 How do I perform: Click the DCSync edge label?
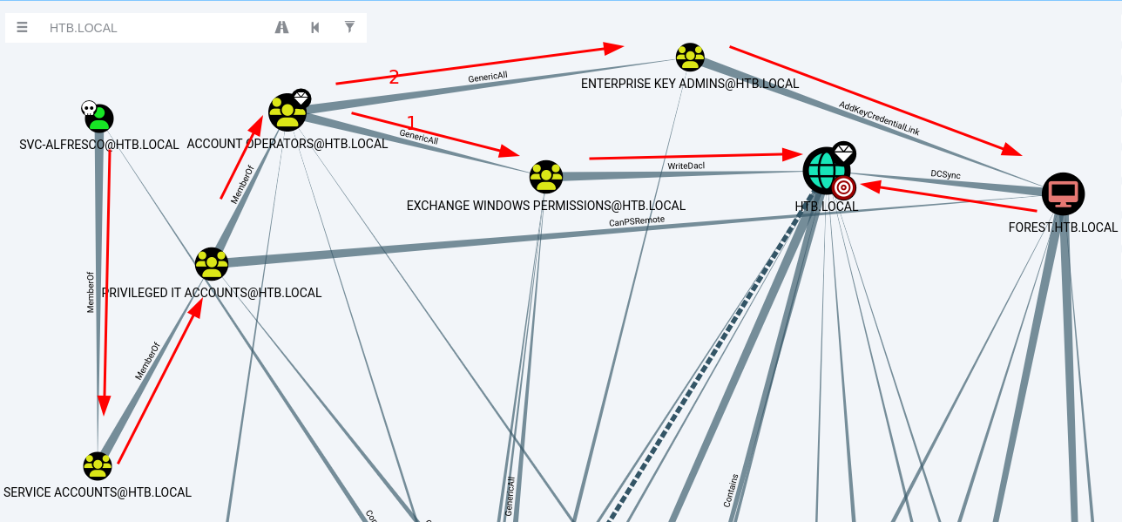(x=945, y=175)
